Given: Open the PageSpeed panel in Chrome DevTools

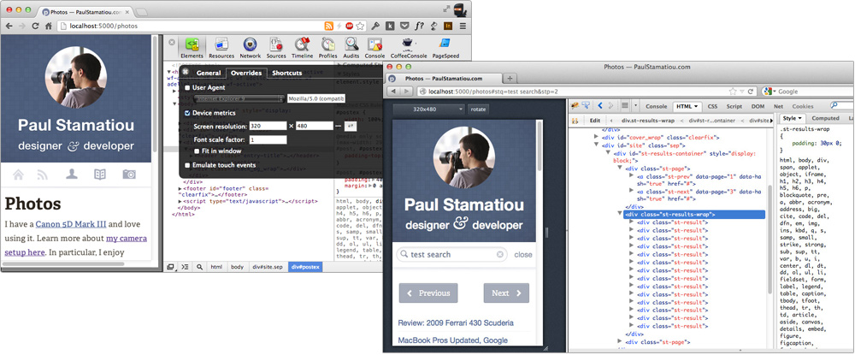Looking at the screenshot, I should pos(445,48).
